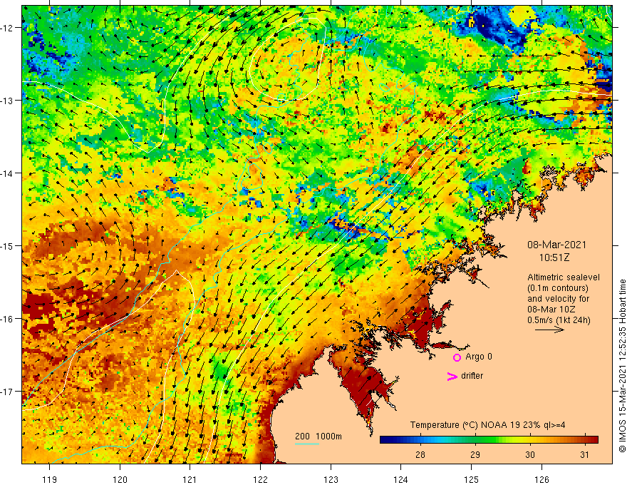This screenshot has height=485, width=627.
Task: Click the colorbar label 29
Action: pyautogui.click(x=475, y=454)
